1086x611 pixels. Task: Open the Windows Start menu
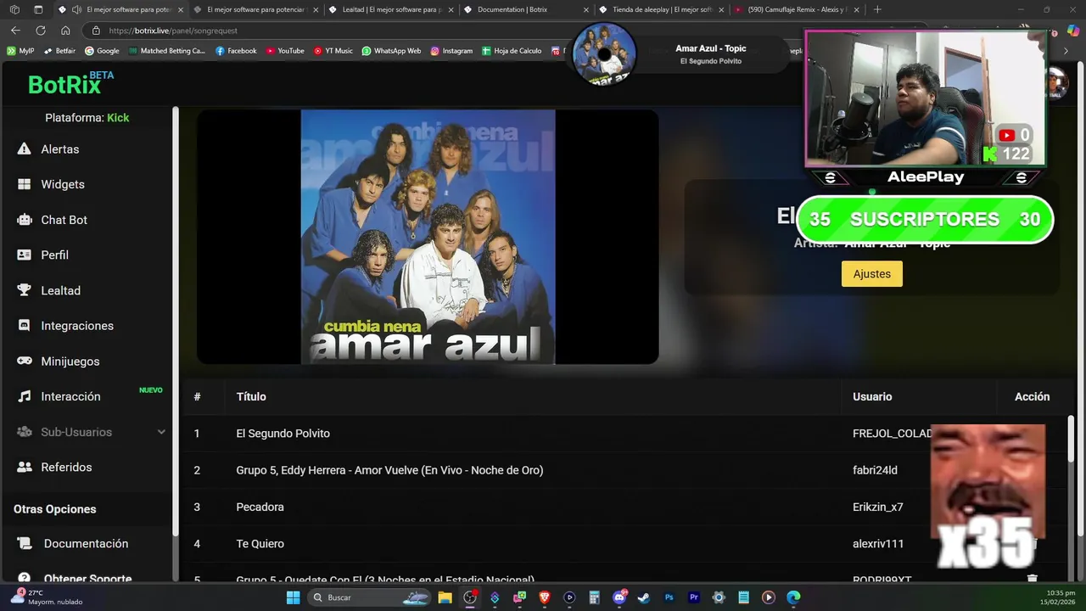coord(293,597)
